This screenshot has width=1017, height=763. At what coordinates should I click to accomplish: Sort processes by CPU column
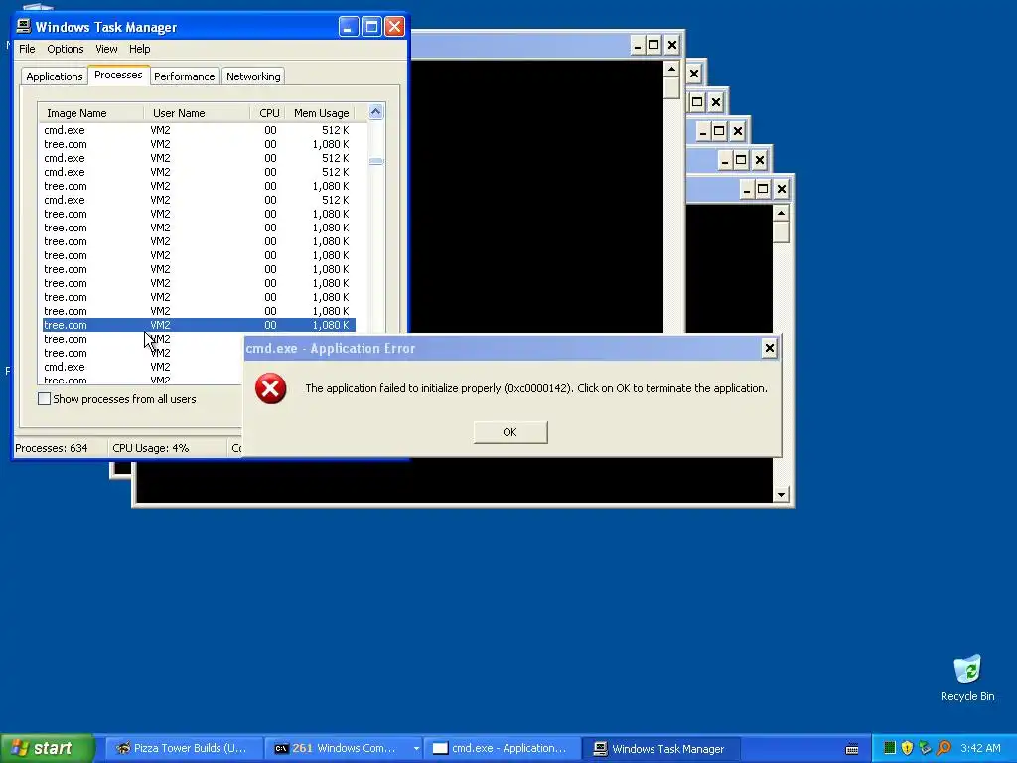point(268,113)
